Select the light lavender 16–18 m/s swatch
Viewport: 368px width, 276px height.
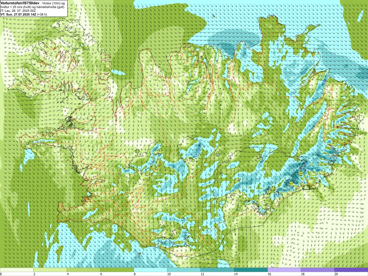284,270
